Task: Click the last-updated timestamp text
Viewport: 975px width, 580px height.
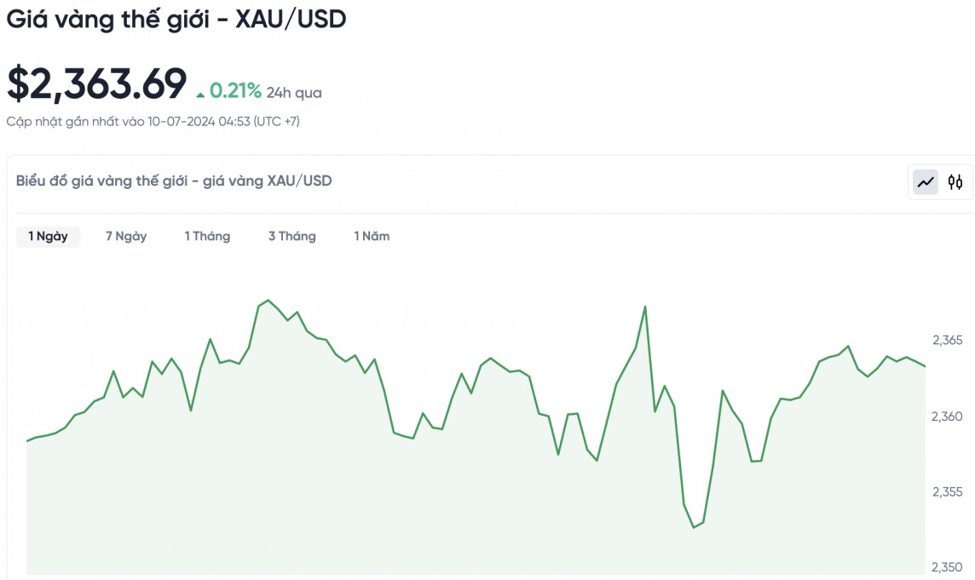Action: 153,122
